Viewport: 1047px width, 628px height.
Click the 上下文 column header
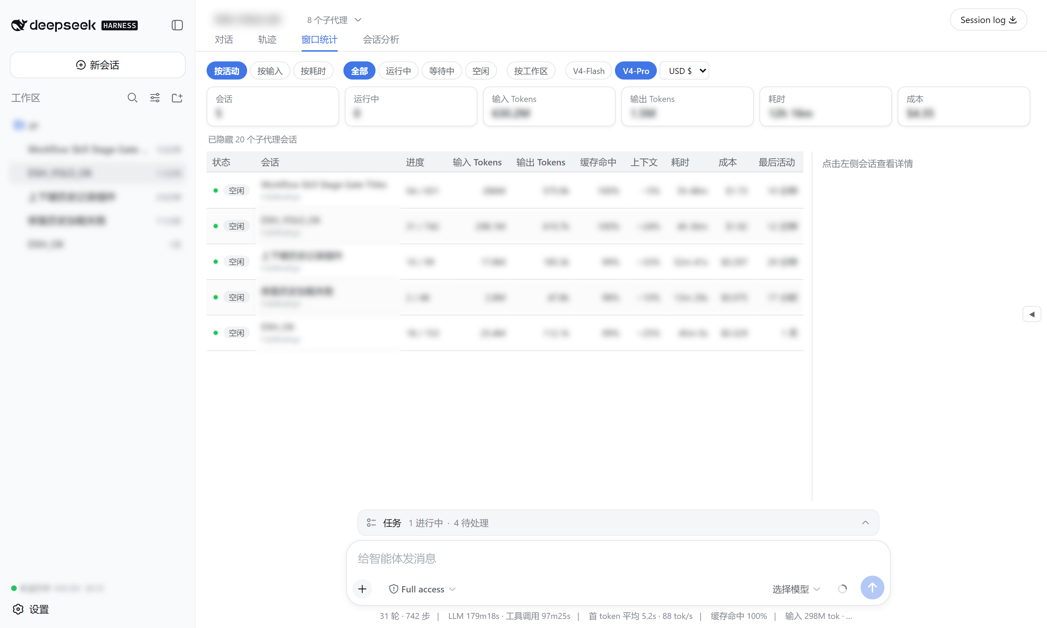tap(644, 162)
